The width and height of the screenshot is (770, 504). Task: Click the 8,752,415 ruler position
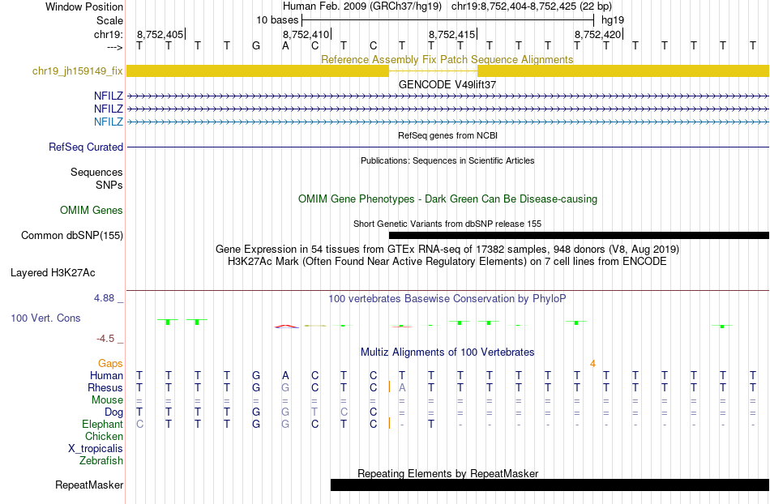point(451,34)
